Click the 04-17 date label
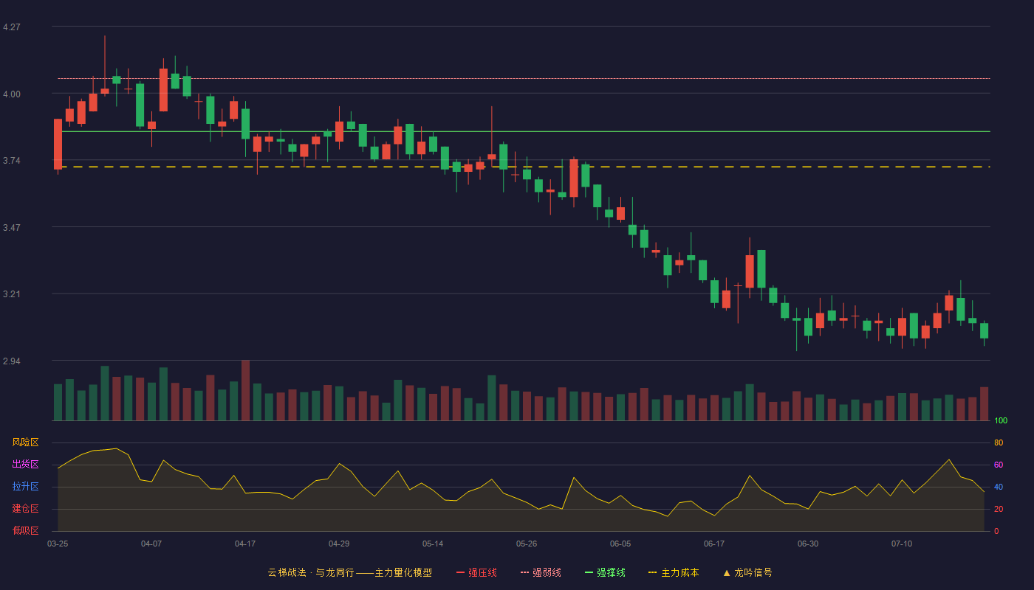The width and height of the screenshot is (1034, 590). (245, 544)
